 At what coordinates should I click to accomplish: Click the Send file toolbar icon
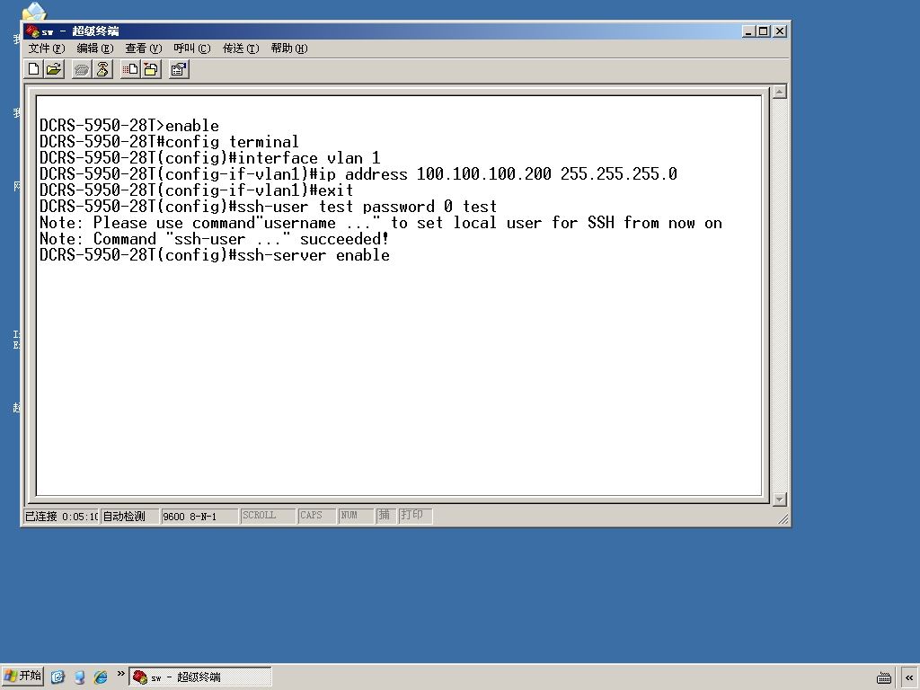point(130,70)
